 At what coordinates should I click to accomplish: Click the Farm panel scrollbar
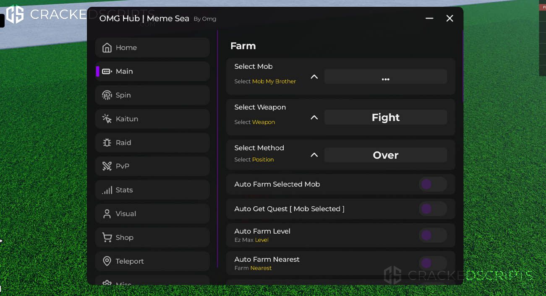[x=463, y=66]
